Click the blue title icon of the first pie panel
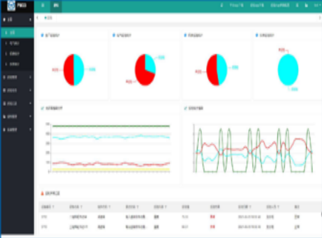This screenshot has width=322, height=238. (x=42, y=35)
